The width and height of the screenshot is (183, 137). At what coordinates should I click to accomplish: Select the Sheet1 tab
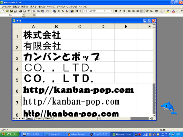pos(29,118)
